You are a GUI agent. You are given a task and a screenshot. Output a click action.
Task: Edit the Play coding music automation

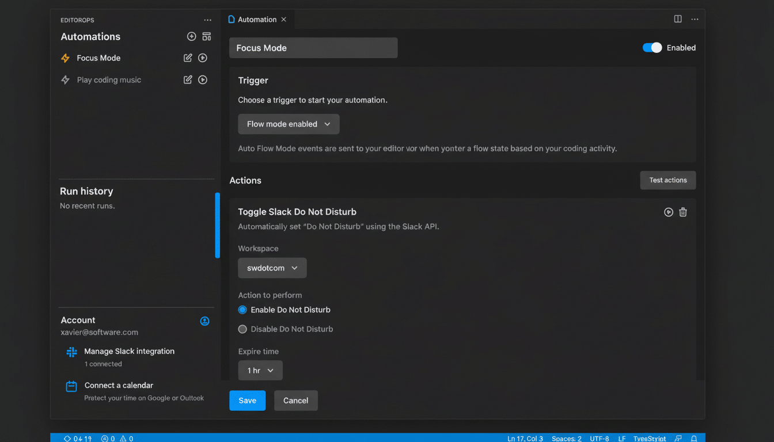coord(188,79)
